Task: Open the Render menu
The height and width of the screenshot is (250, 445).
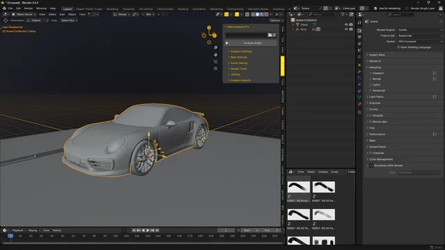Action: pyautogui.click(x=29, y=8)
